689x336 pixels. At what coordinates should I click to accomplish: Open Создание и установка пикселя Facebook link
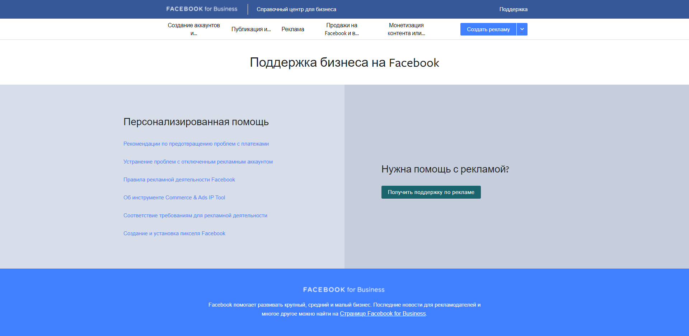174,233
